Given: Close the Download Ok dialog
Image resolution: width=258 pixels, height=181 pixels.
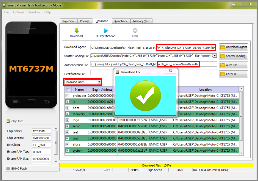Looking at the screenshot, I should [170, 71].
